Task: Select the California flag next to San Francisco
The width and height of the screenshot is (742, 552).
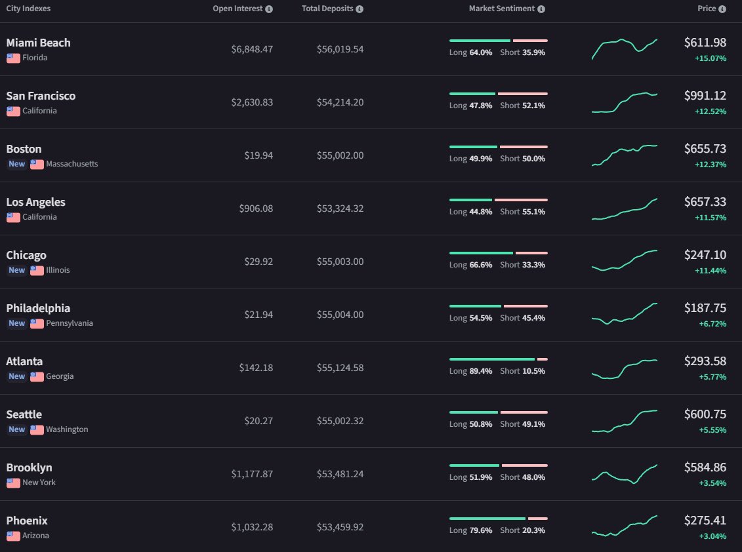Action: point(12,111)
